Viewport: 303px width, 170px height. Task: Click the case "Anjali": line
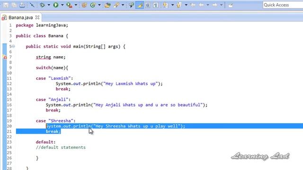coord(53,100)
